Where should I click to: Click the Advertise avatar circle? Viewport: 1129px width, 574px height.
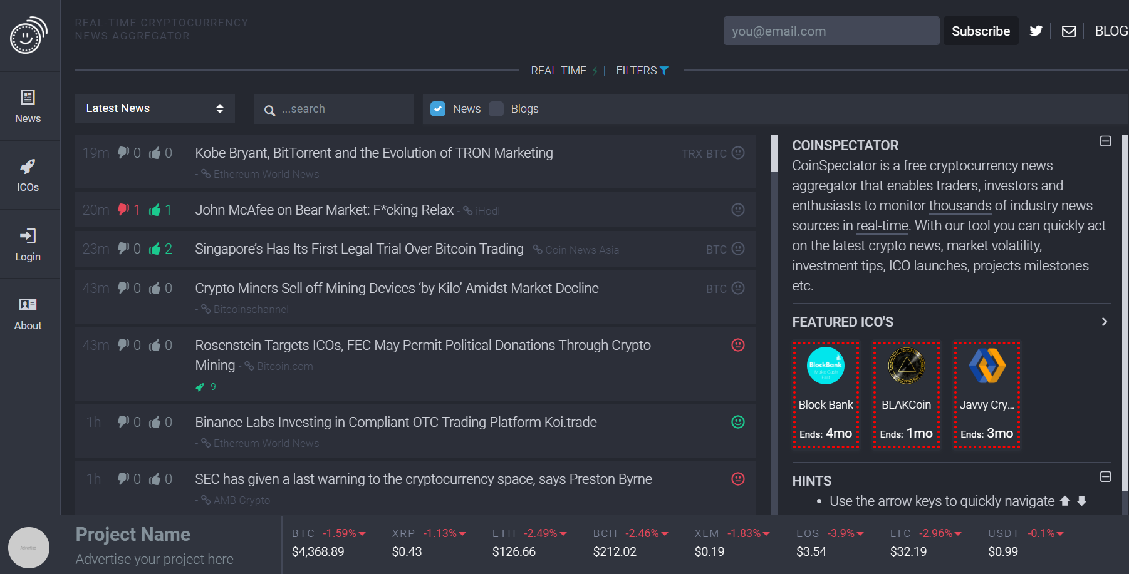point(29,548)
